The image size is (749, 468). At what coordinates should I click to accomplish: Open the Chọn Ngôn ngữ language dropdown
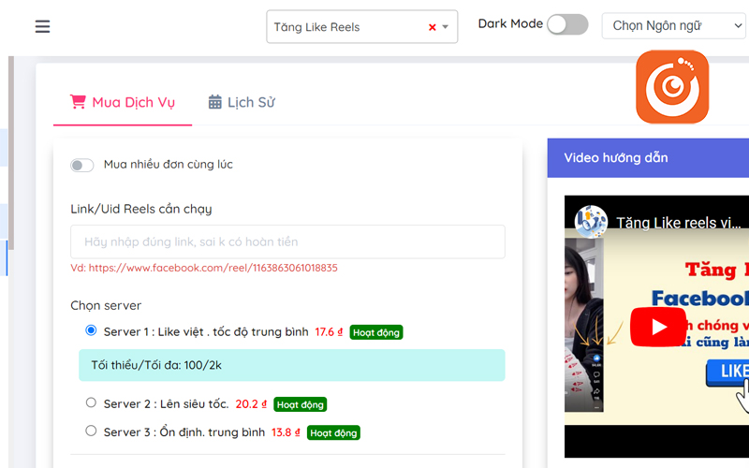[x=675, y=26]
